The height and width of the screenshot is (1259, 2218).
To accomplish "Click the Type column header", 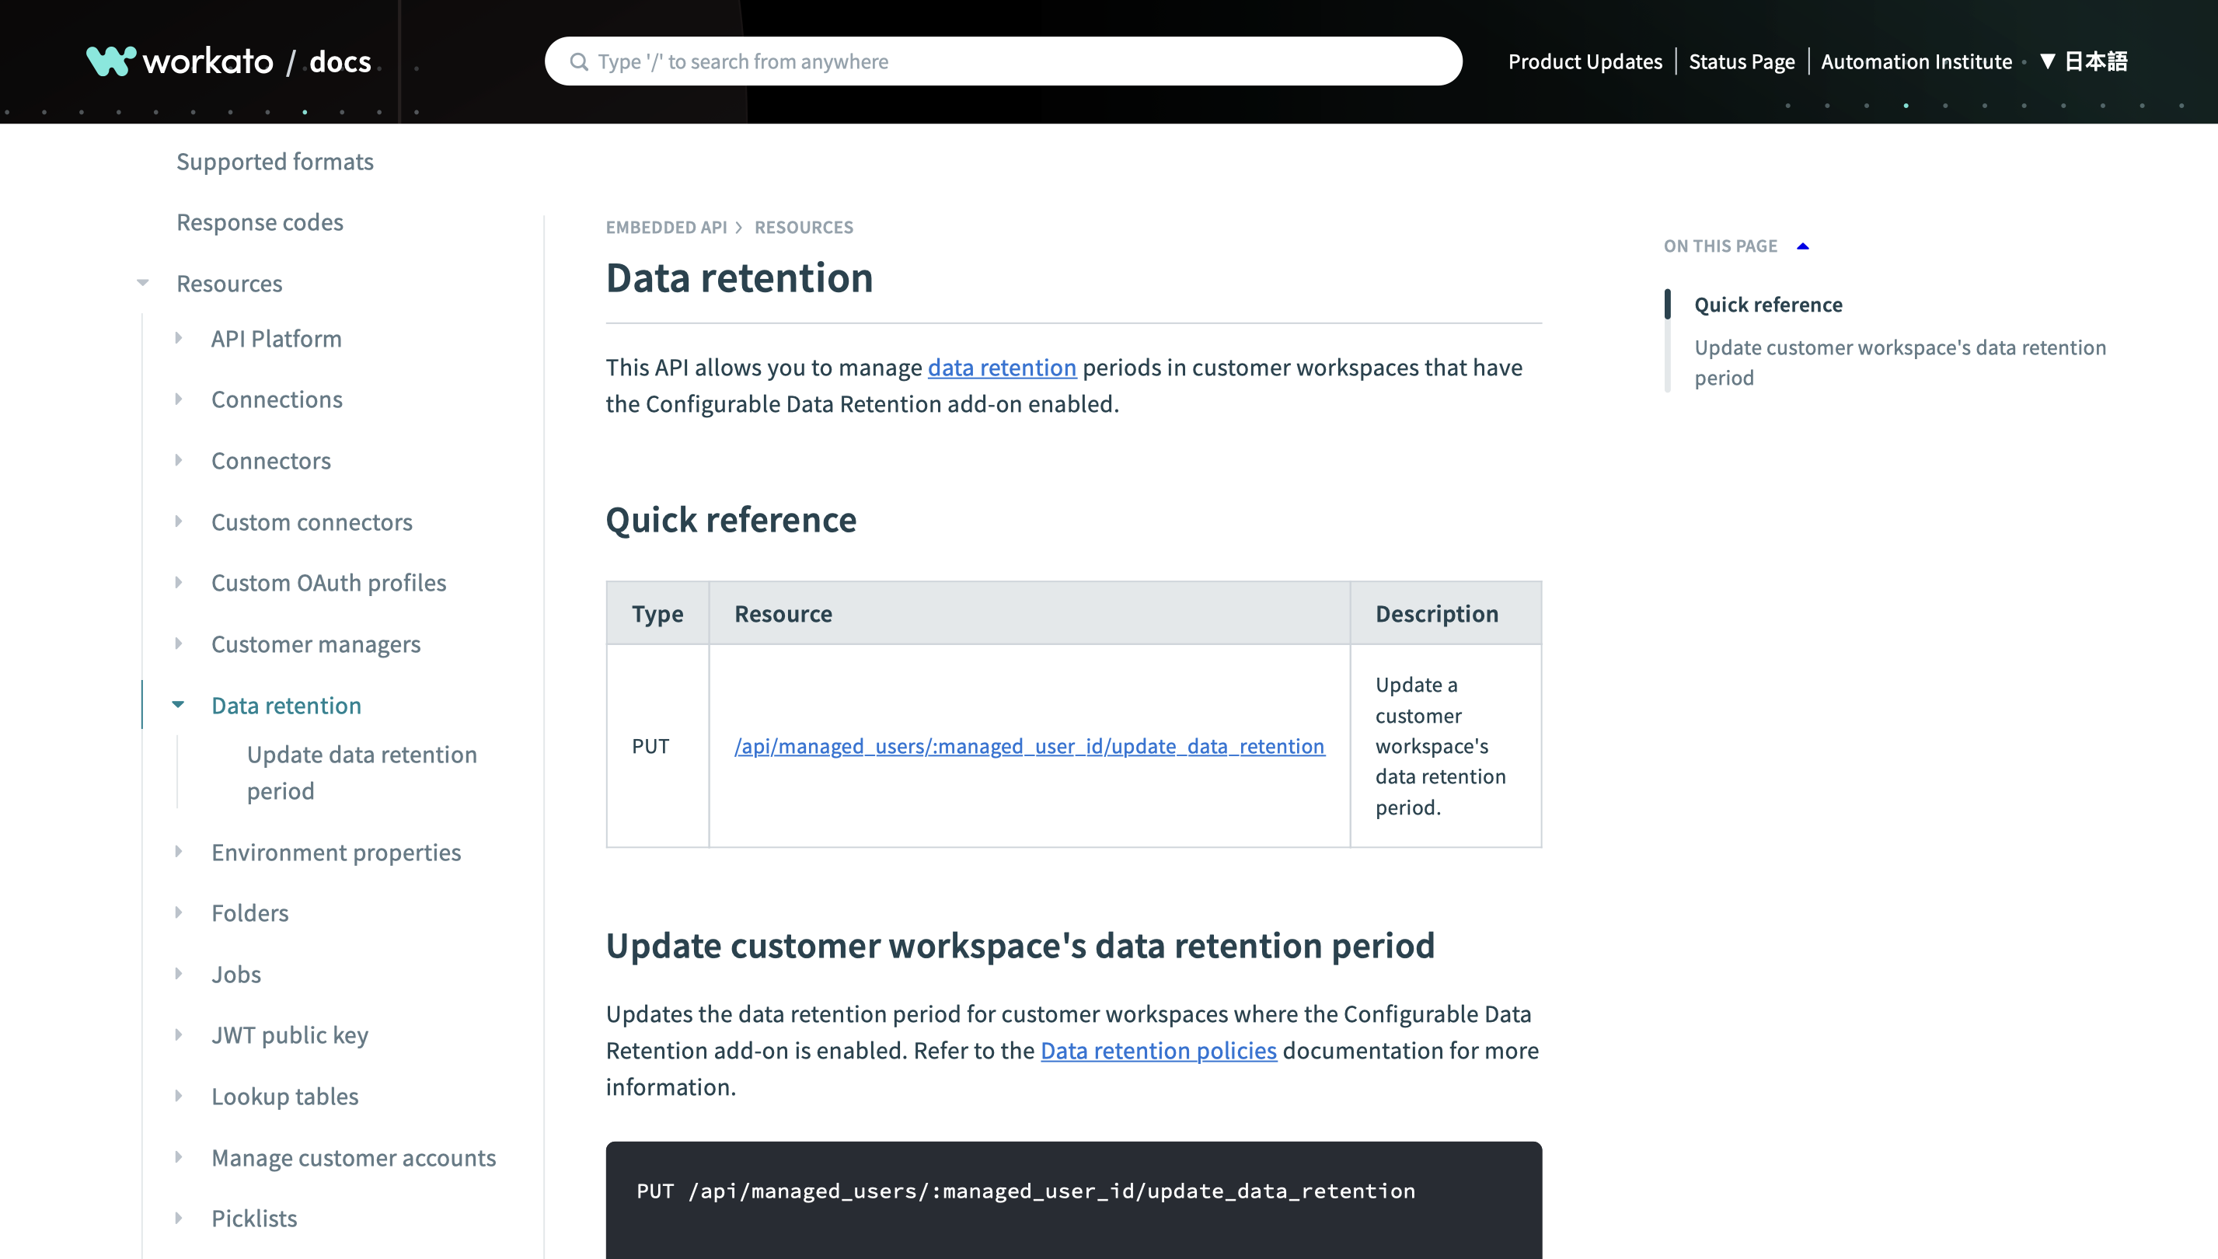I will 657,614.
